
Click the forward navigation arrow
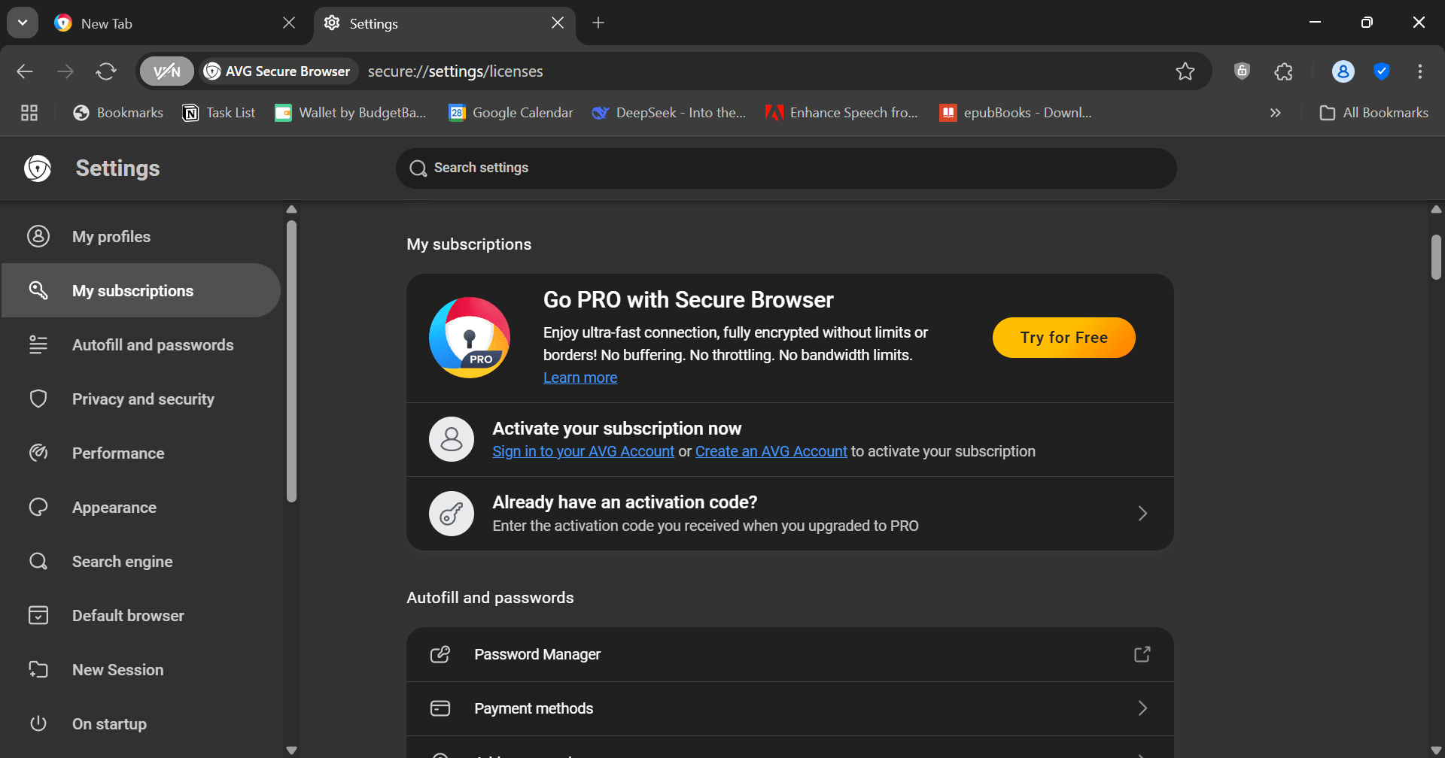[65, 71]
